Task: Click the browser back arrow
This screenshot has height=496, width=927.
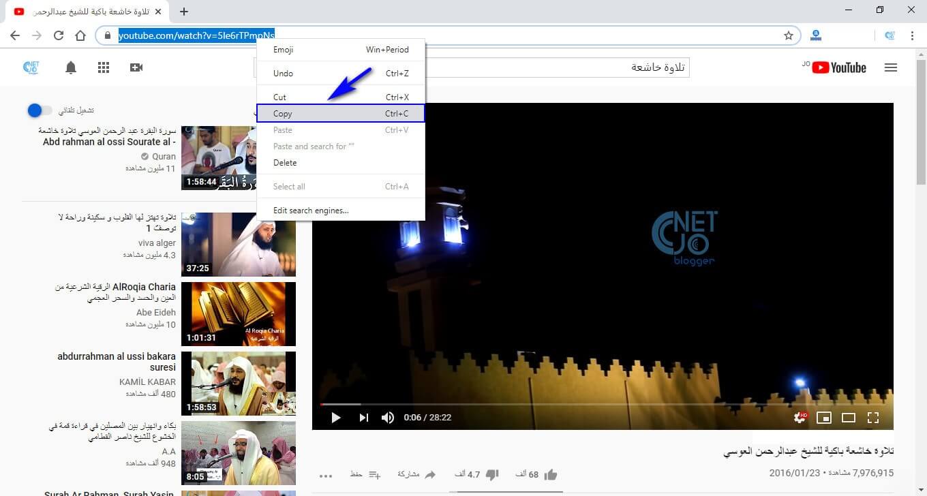Action: pyautogui.click(x=15, y=35)
